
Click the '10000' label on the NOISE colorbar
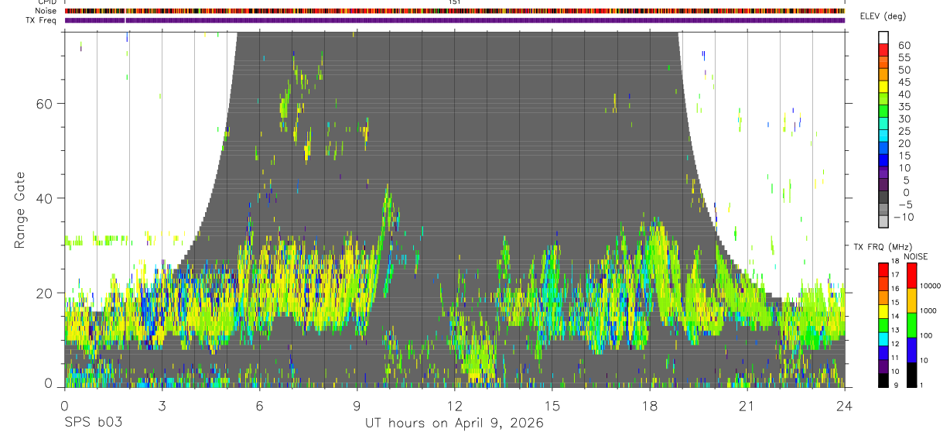coord(930,286)
